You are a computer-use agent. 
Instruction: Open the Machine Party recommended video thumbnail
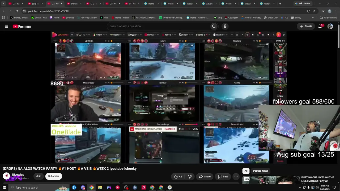(271, 180)
